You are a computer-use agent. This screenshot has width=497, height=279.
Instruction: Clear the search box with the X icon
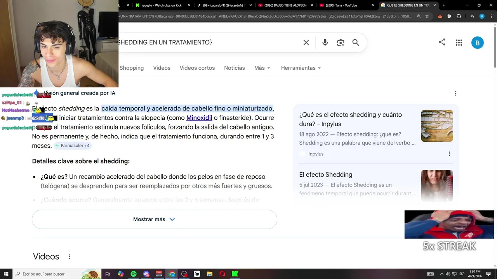(x=306, y=43)
